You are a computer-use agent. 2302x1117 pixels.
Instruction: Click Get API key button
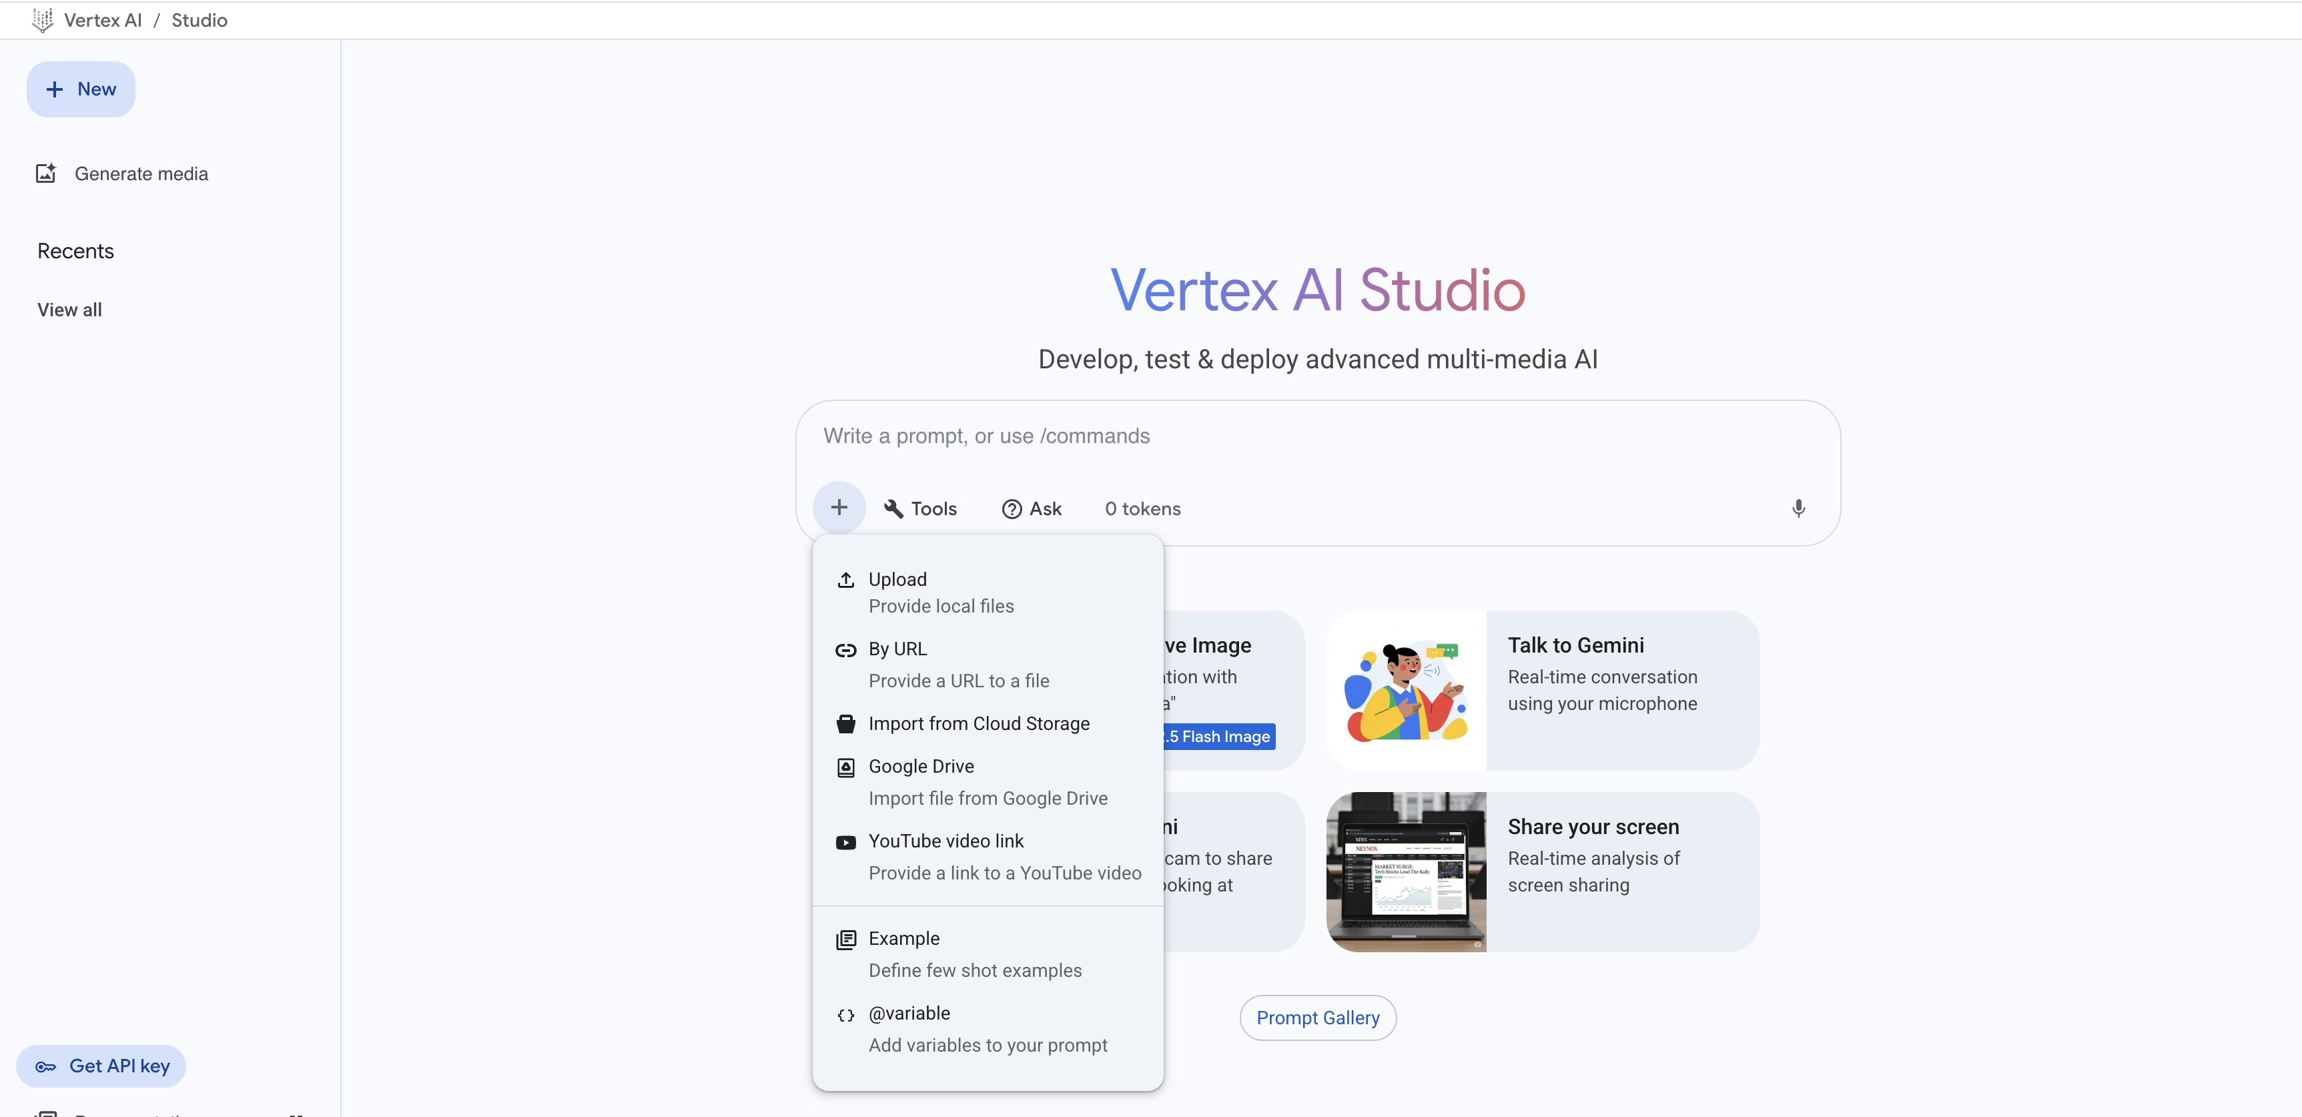[x=101, y=1066]
